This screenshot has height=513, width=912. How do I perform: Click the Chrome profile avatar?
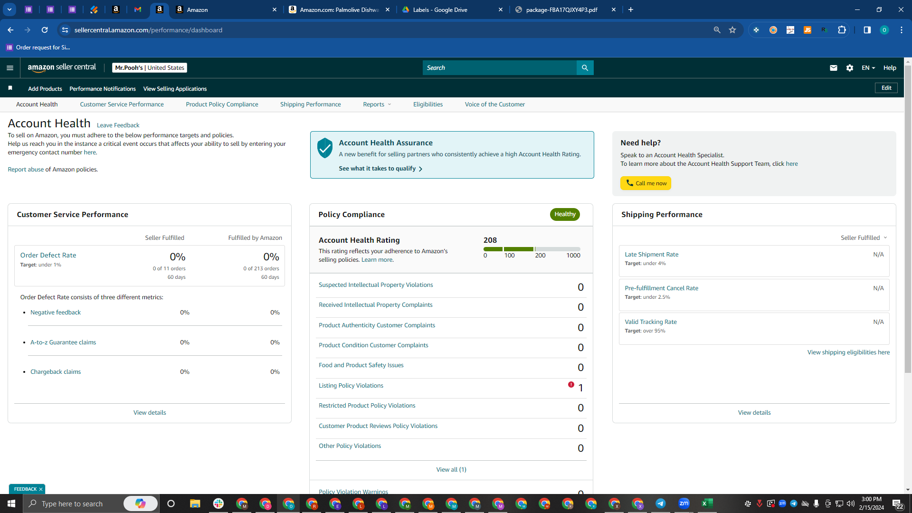(884, 30)
